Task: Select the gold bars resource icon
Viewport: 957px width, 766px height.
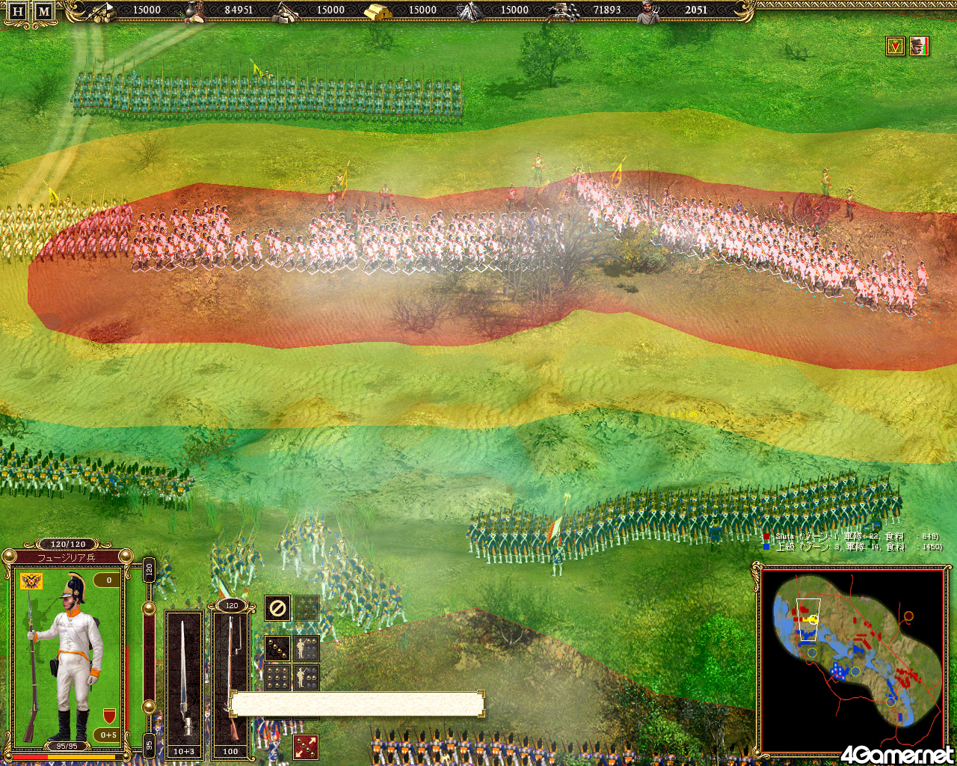Action: [378, 10]
